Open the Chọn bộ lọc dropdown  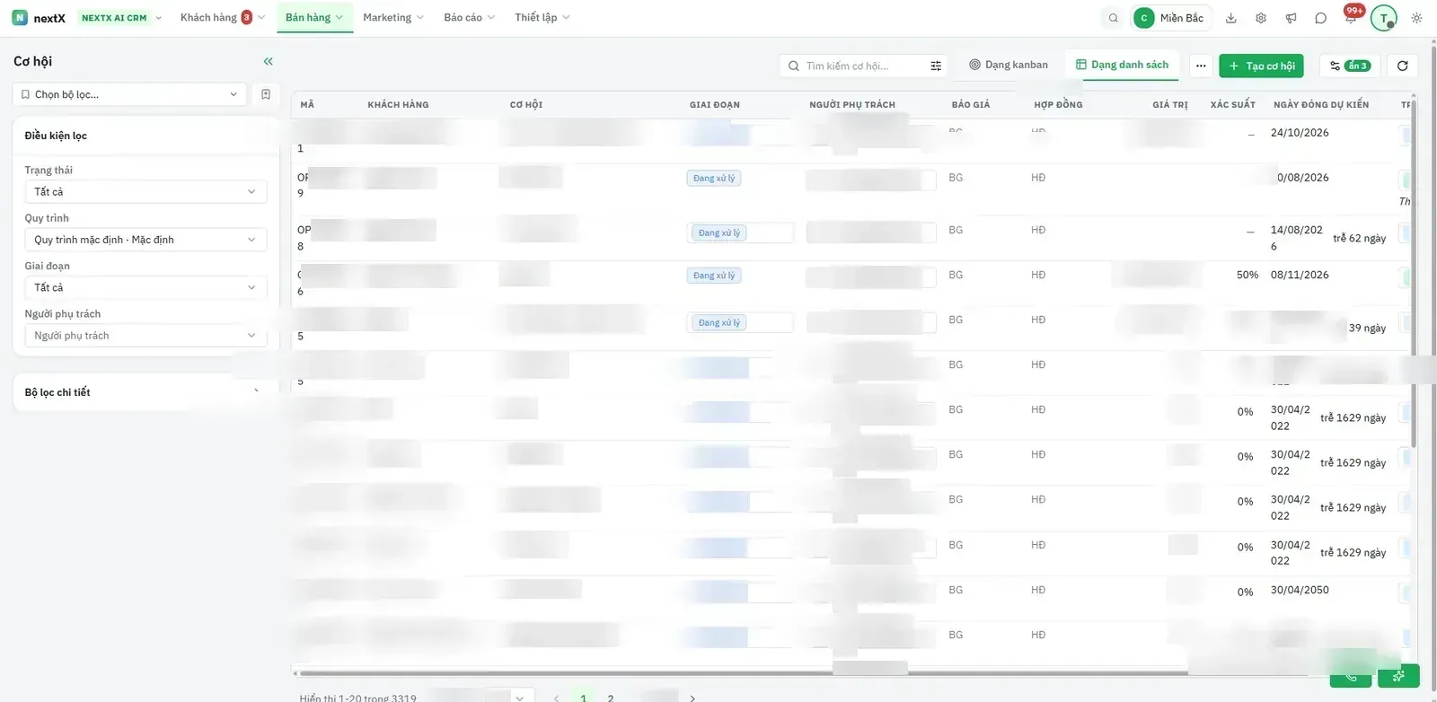coord(129,94)
